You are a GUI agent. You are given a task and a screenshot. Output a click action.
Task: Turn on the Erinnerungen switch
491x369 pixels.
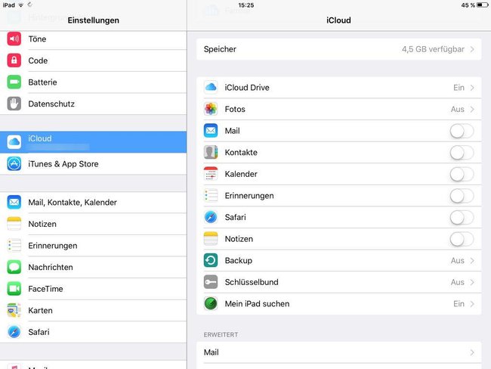tap(462, 196)
